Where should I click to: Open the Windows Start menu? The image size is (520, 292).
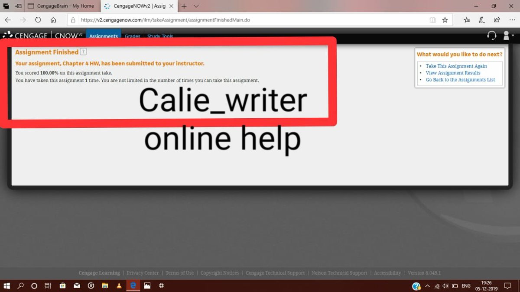coord(6,286)
